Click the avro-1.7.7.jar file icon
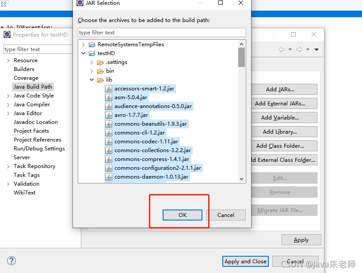This screenshot has height=273, width=362. pos(109,115)
